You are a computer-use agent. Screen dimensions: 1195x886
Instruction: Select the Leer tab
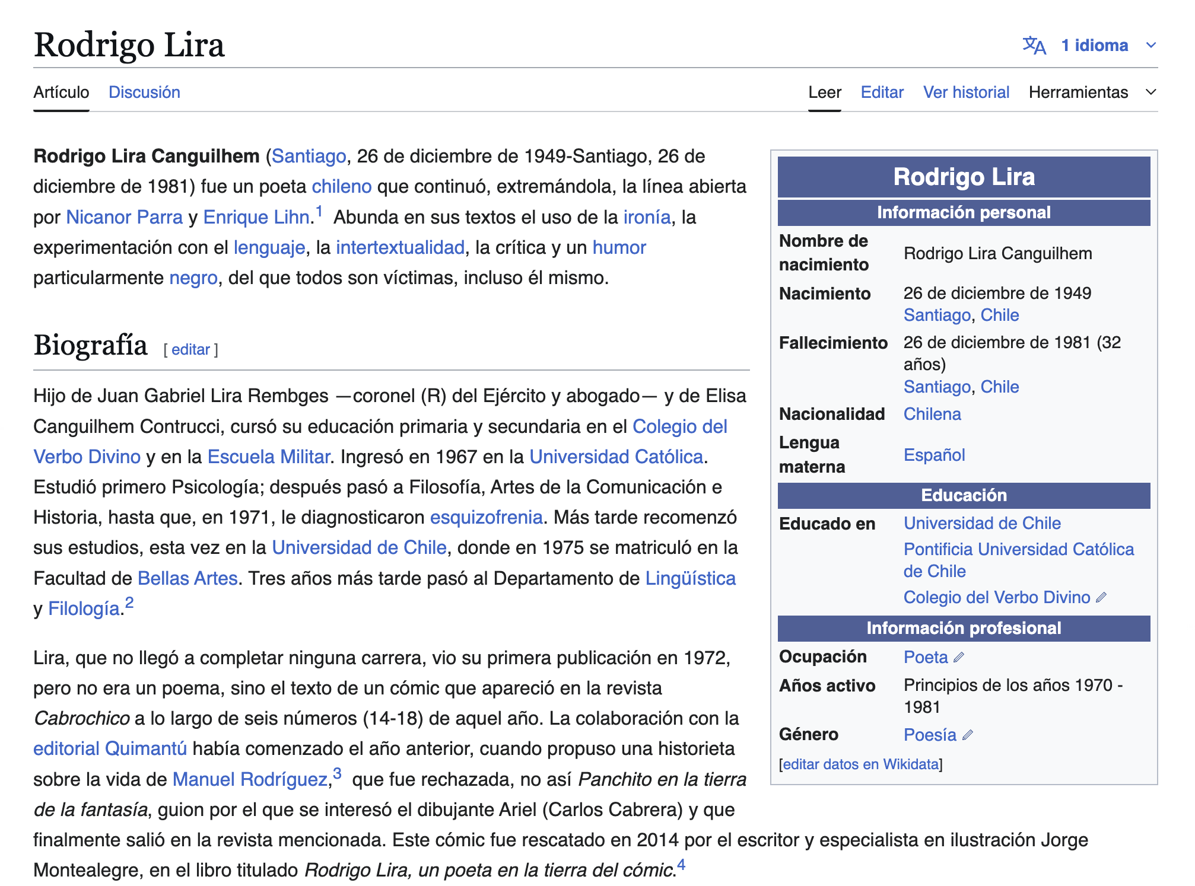coord(825,93)
